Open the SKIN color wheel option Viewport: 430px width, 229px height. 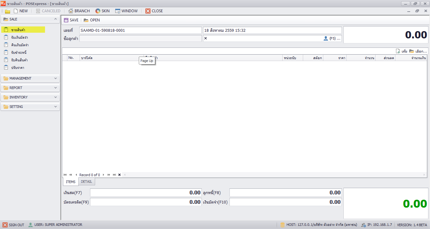click(x=103, y=11)
